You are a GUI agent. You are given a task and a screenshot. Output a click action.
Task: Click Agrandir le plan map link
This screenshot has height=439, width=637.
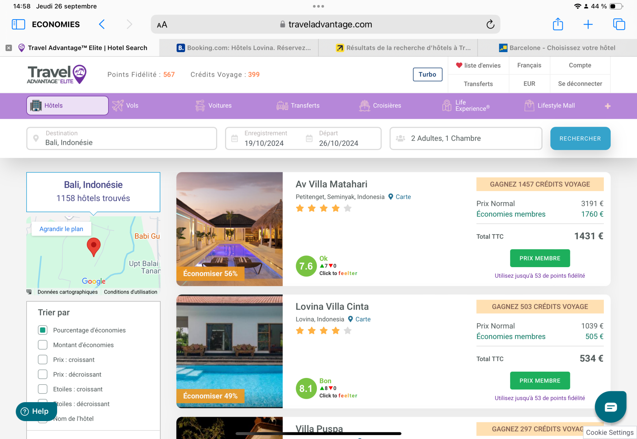[x=61, y=229]
